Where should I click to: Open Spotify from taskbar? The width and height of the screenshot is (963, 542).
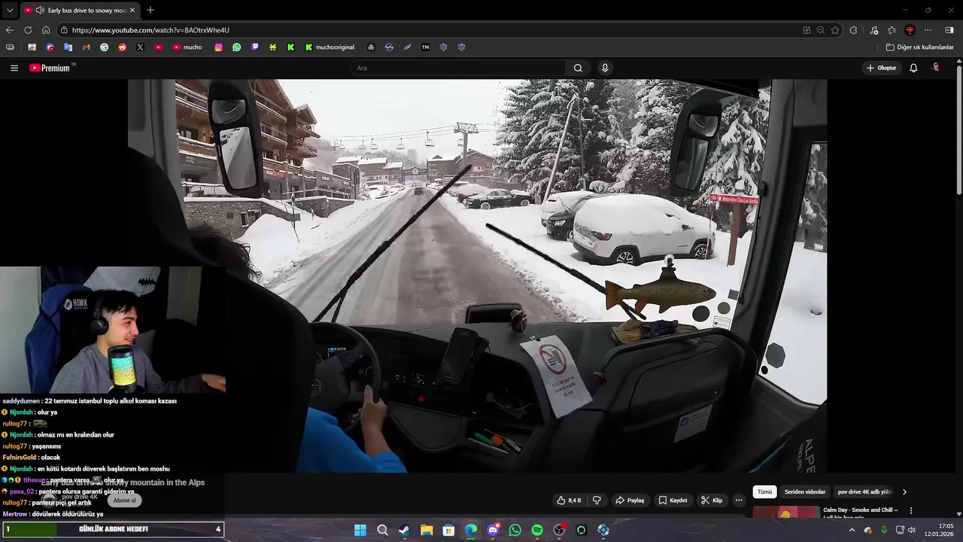537,530
